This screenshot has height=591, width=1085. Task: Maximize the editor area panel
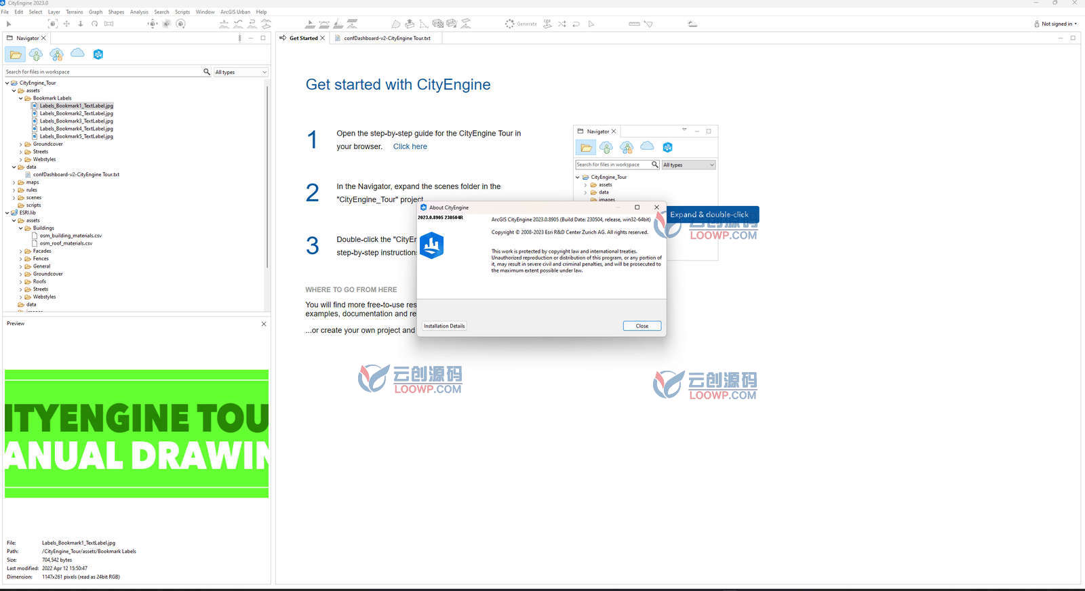tap(1073, 38)
